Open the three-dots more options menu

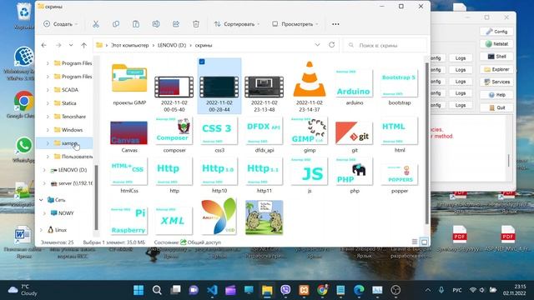coord(335,24)
